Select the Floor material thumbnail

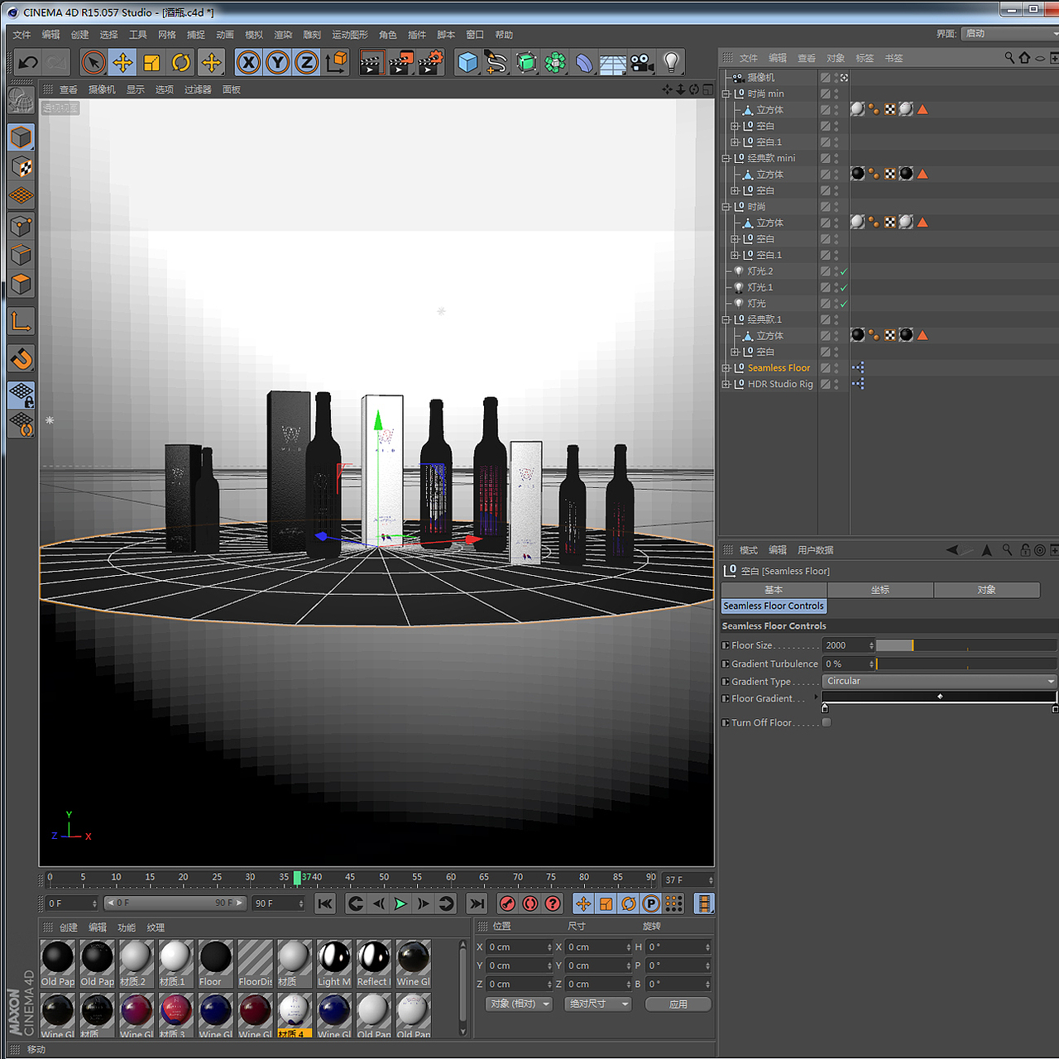coord(215,963)
